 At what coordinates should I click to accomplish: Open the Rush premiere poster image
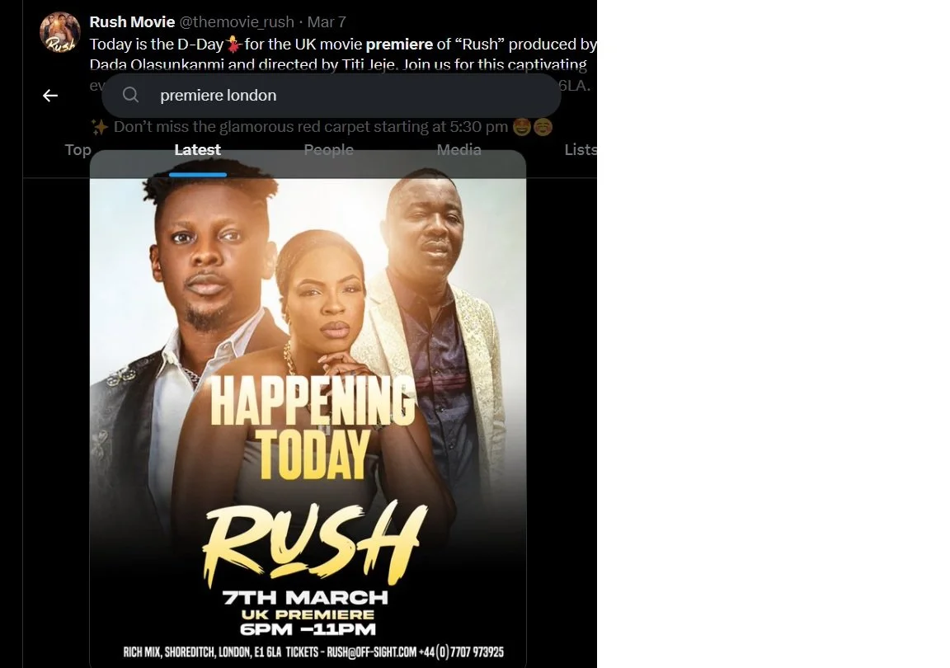pos(308,409)
